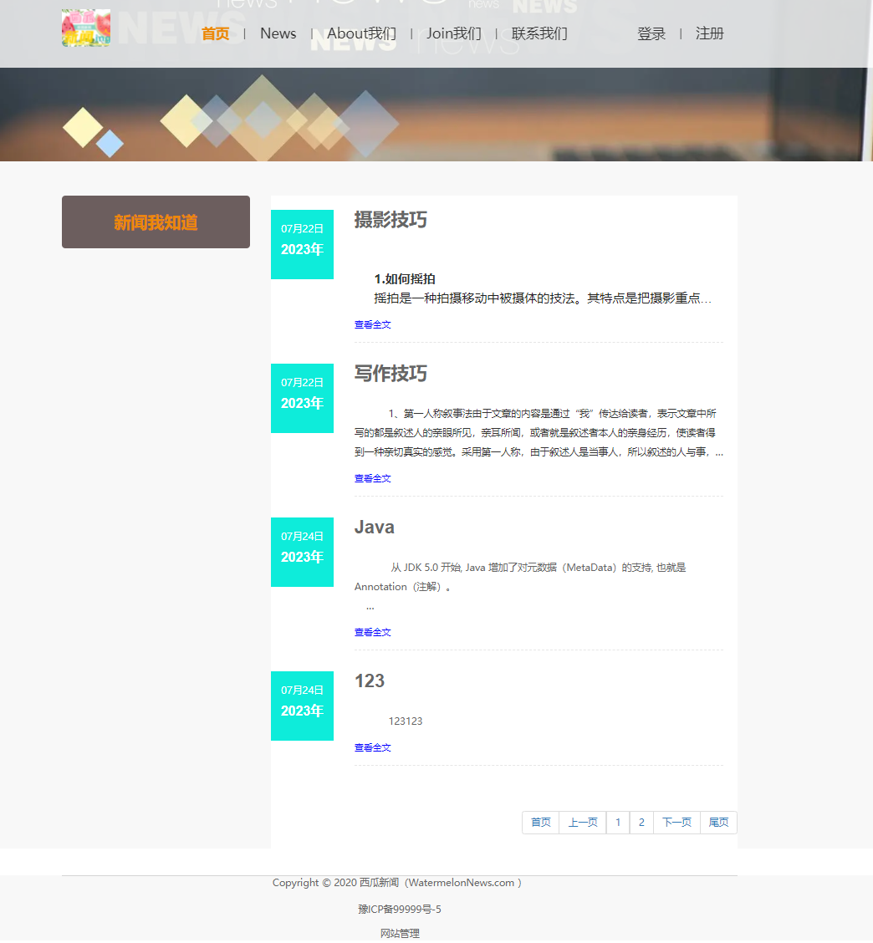
Task: Open the 摄影技巧 article title
Action: pyautogui.click(x=391, y=220)
